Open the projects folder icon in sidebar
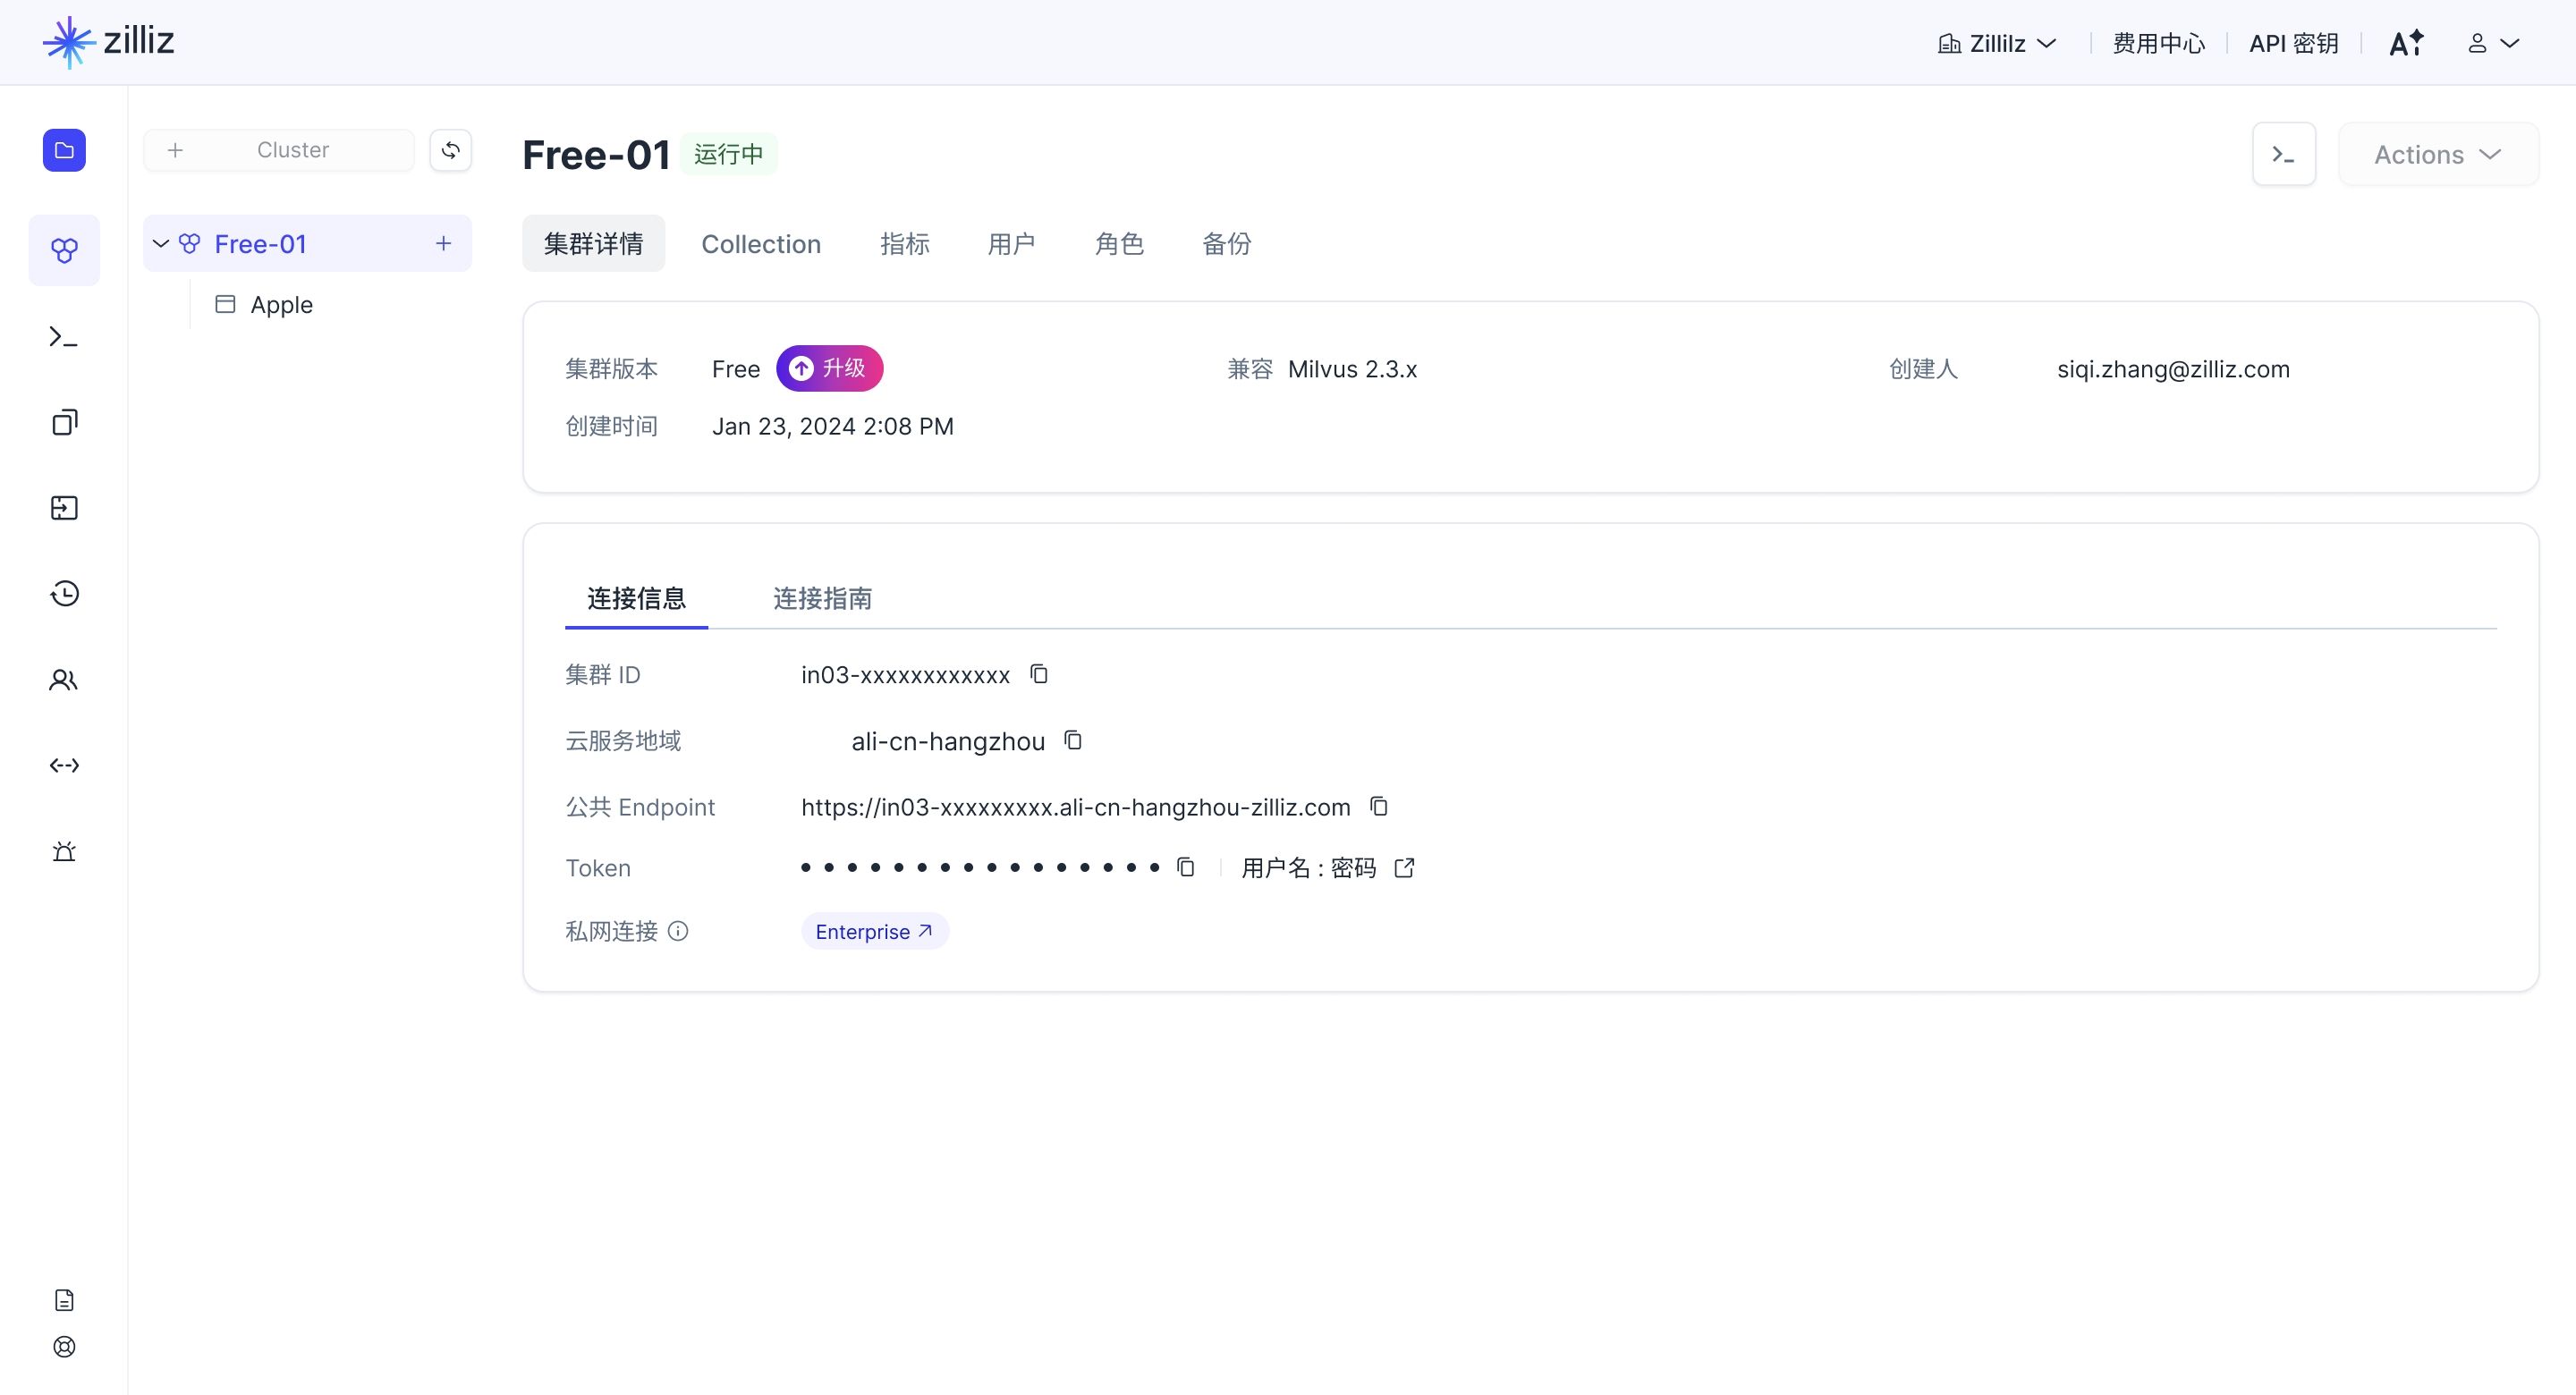 coord(64,150)
